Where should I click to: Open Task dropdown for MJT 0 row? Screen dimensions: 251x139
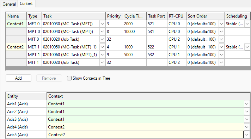[102, 39]
